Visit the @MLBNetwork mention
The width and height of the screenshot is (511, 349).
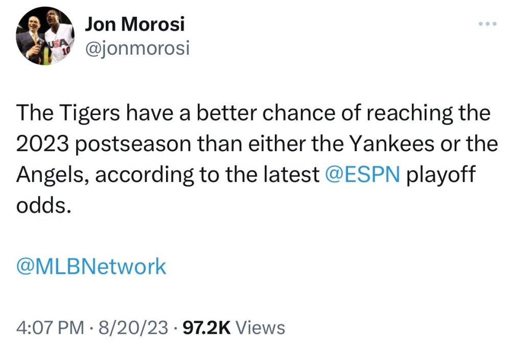91,266
